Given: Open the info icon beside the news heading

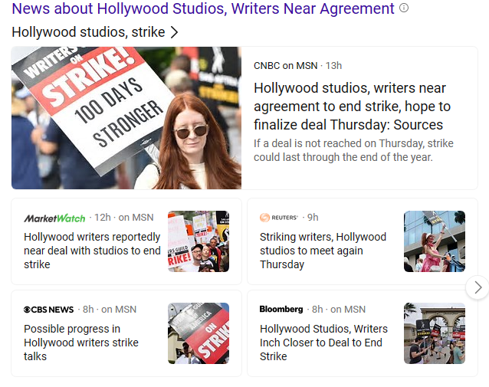Looking at the screenshot, I should [x=404, y=8].
